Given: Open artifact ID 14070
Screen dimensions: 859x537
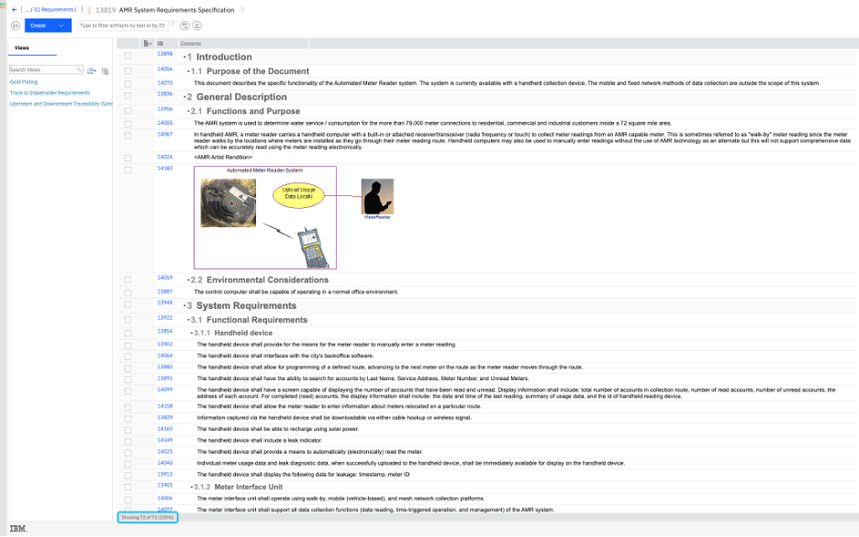Looking at the screenshot, I should click(x=165, y=83).
